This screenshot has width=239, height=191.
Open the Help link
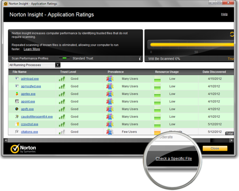pyautogui.click(x=224, y=14)
